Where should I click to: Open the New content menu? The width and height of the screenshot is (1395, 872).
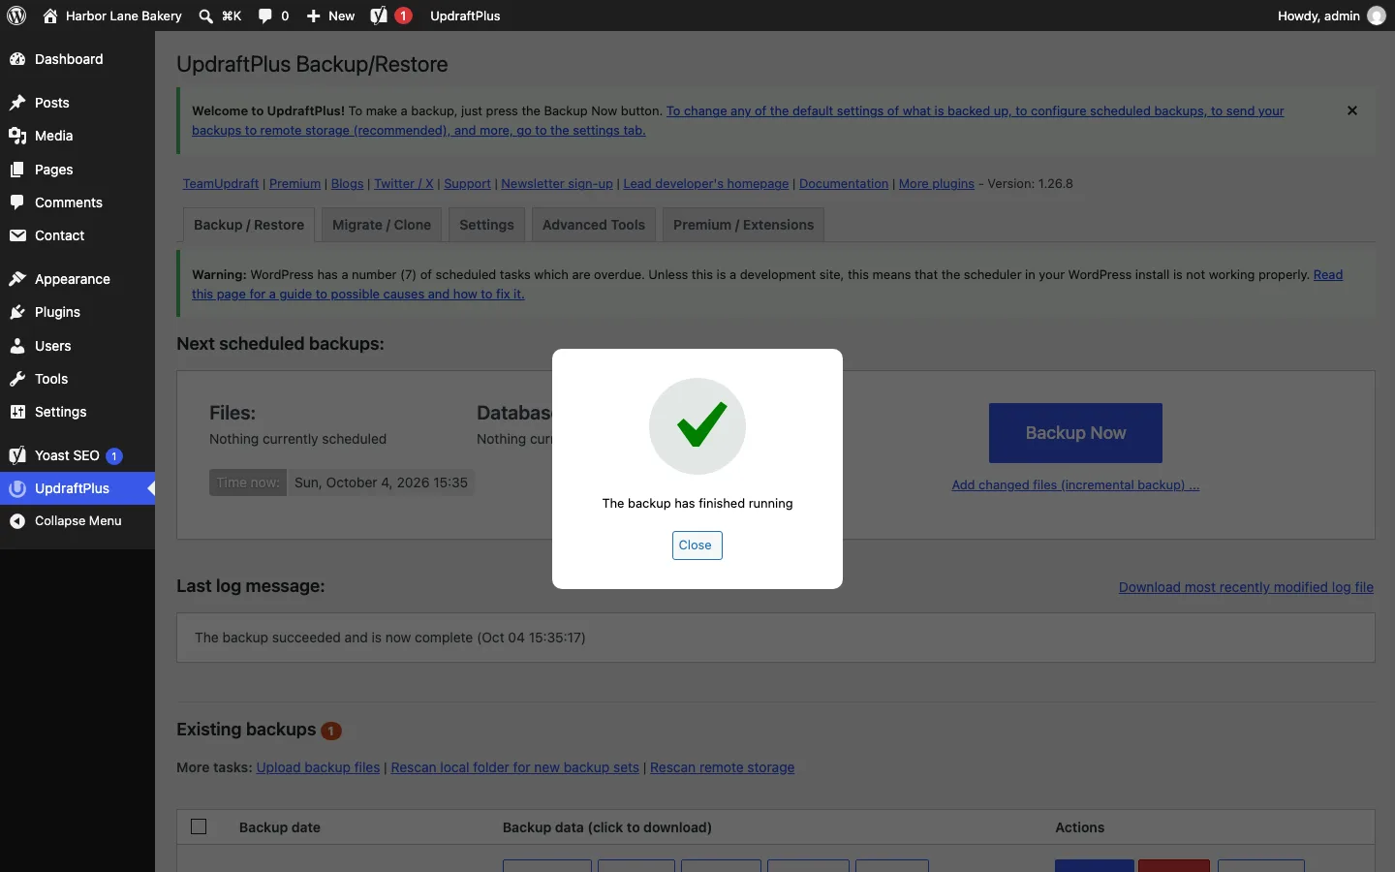(x=330, y=16)
